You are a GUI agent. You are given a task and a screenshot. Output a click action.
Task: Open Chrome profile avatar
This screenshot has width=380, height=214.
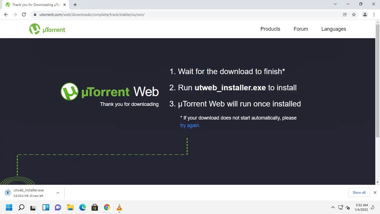[365, 14]
